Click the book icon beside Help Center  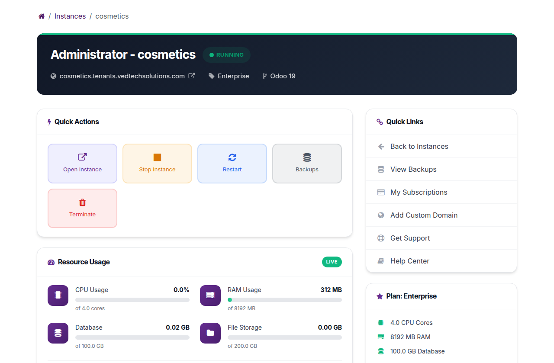click(x=381, y=261)
